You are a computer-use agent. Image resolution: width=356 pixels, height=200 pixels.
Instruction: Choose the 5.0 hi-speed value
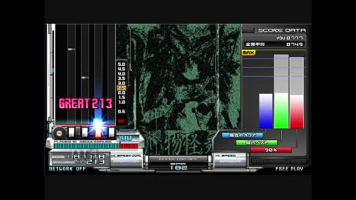coord(122,64)
